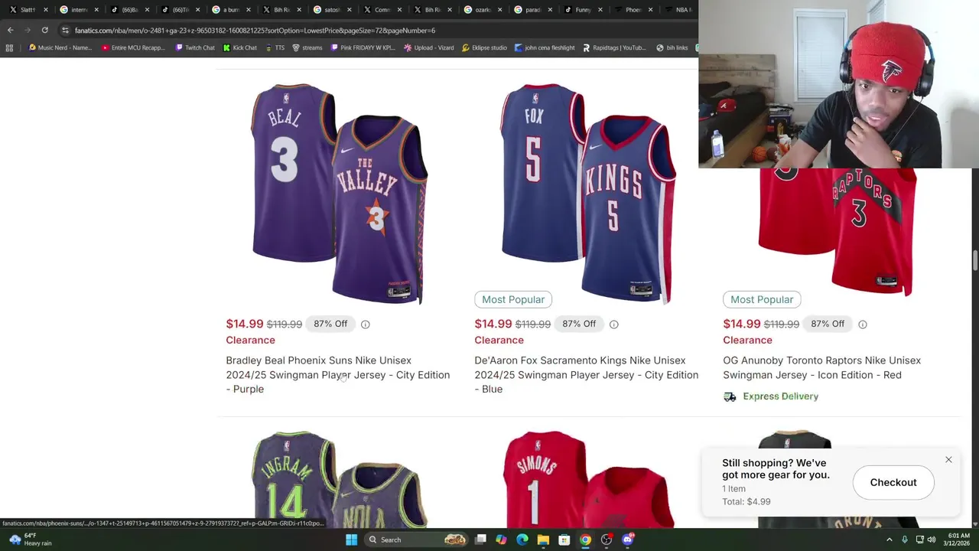Screen dimensions: 979x551
Task: Open the Eklipse studio bookmark
Action: coord(484,47)
